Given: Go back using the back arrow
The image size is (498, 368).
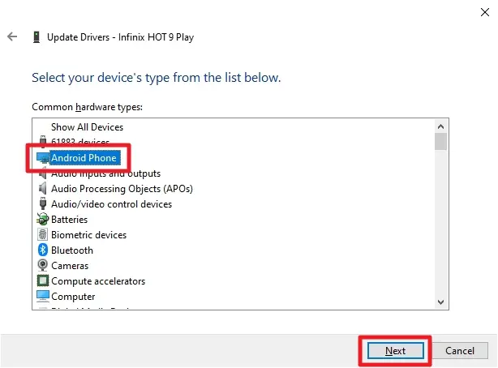Looking at the screenshot, I should (12, 36).
